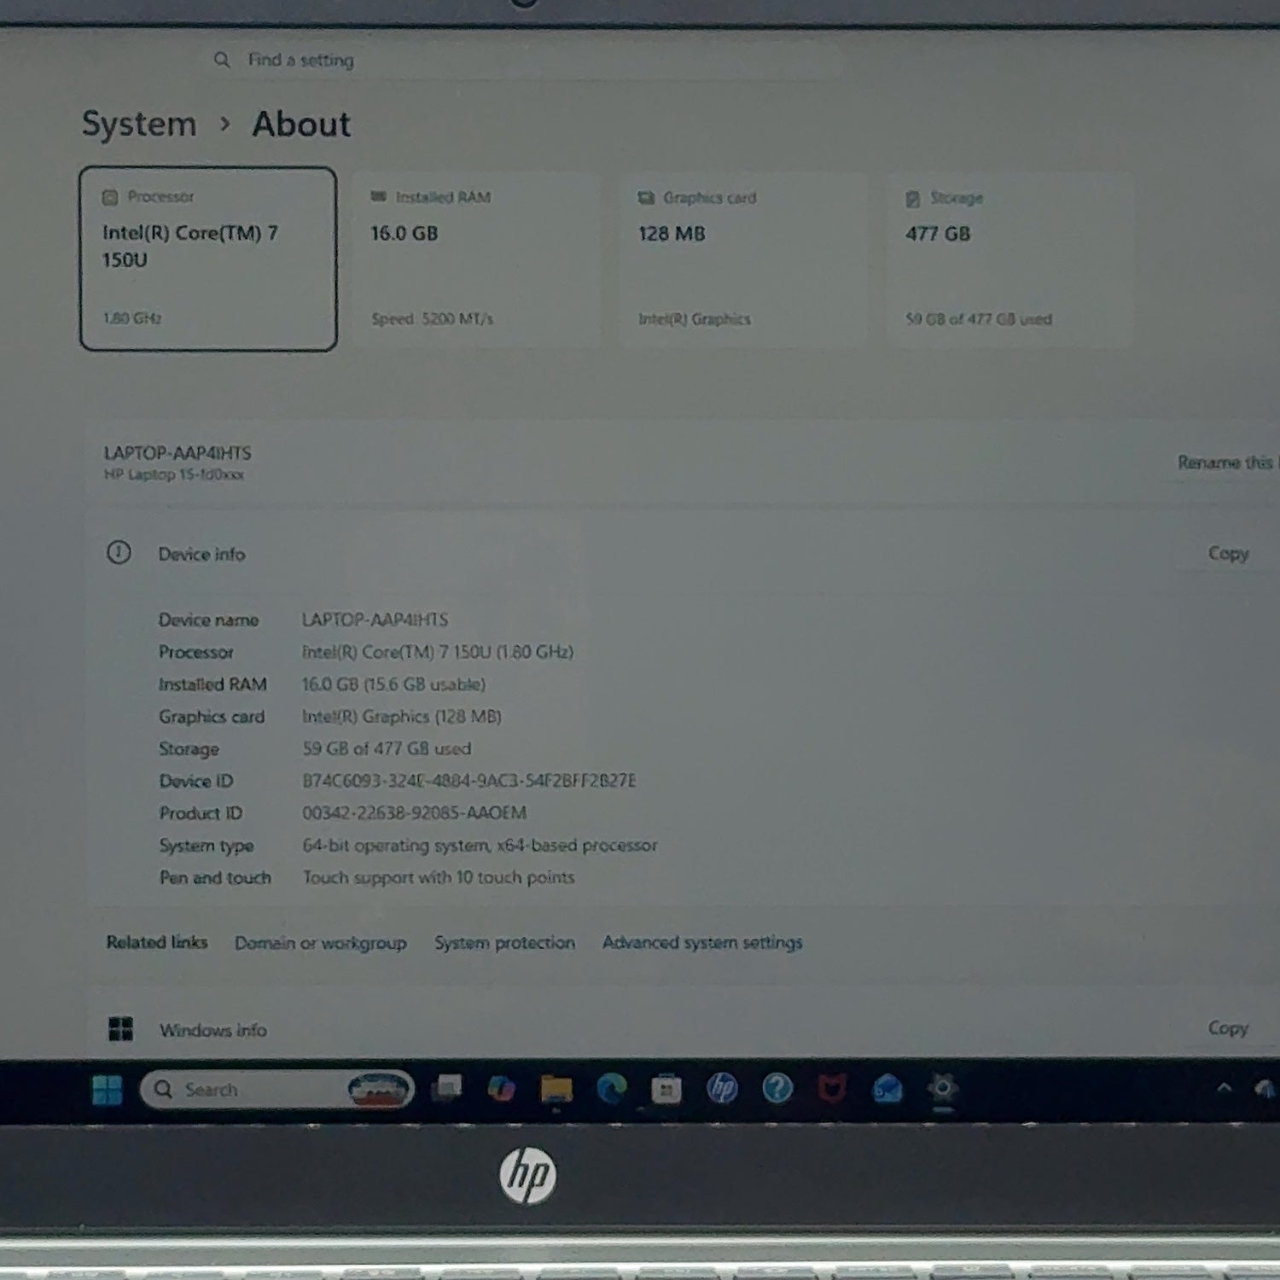Launch Microsoft Edge from the taskbar

[611, 1089]
